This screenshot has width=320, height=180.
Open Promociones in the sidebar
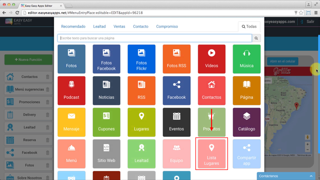29,102
